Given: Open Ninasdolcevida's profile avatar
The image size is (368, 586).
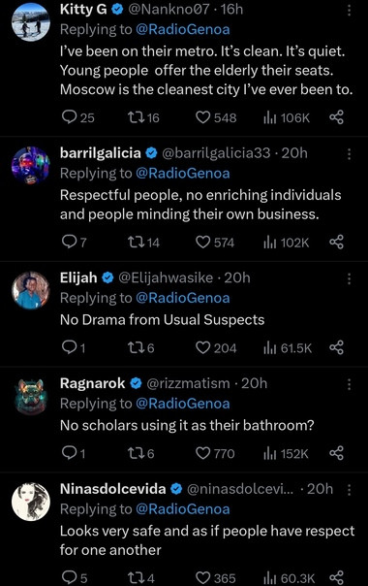Looking at the screenshot, I should 31,502.
